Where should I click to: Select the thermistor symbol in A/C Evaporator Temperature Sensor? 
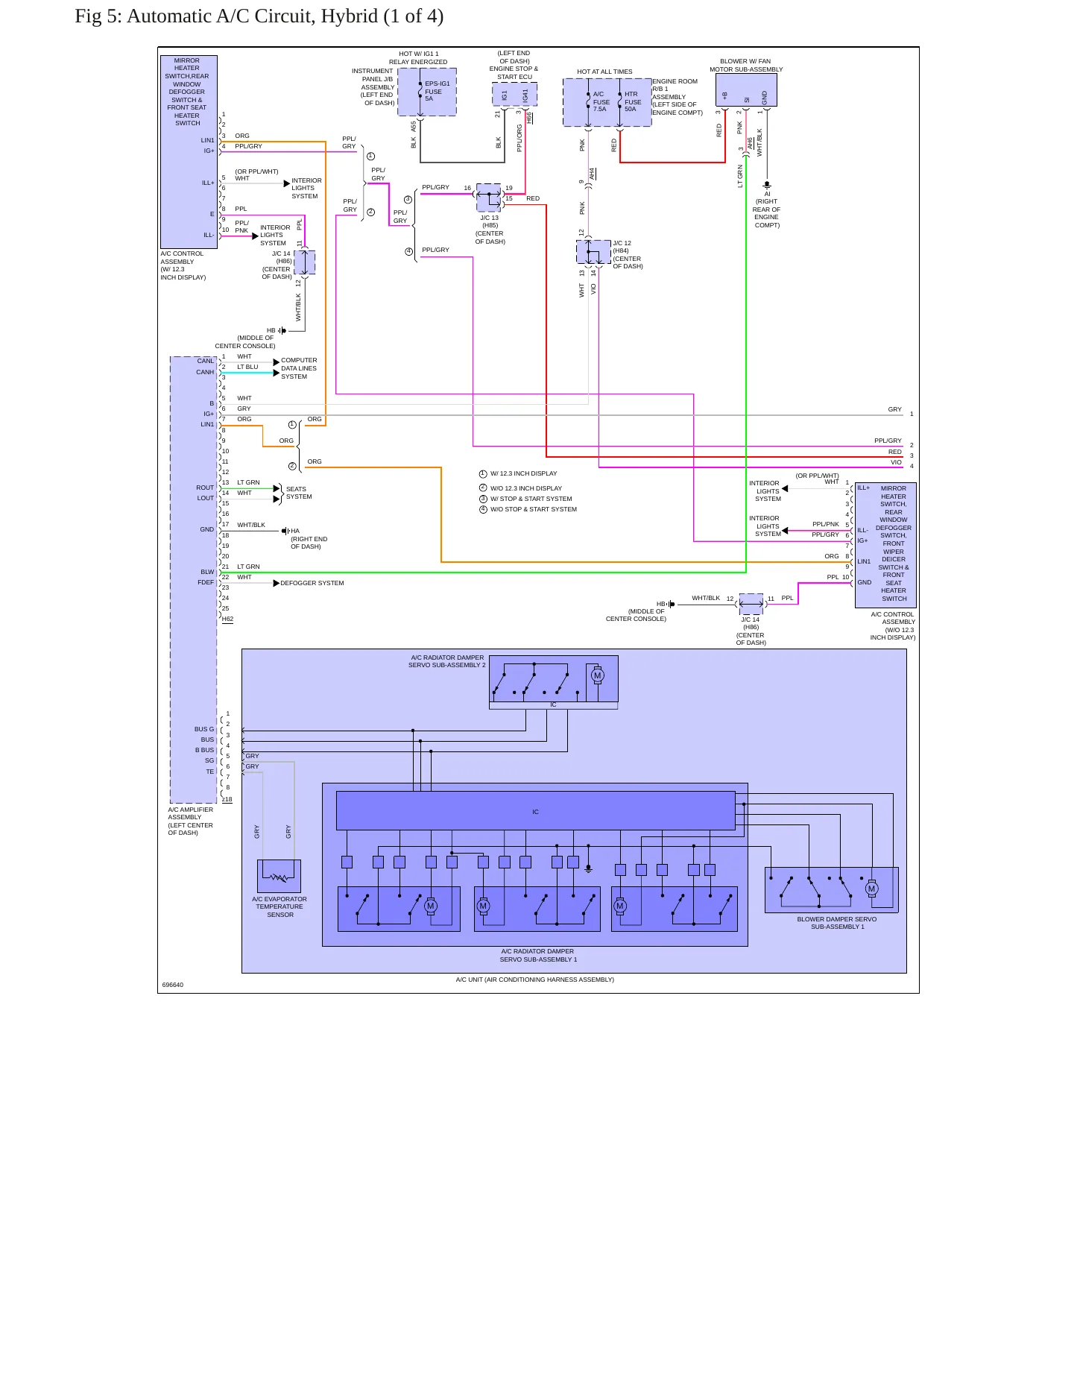(x=279, y=877)
